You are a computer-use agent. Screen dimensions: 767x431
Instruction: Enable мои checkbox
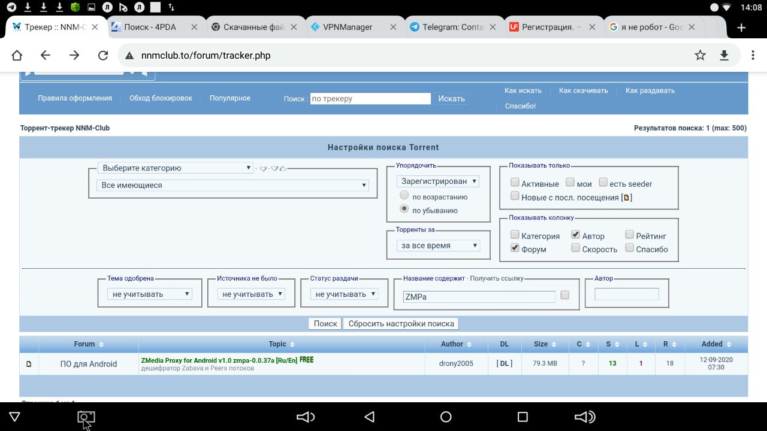(570, 183)
